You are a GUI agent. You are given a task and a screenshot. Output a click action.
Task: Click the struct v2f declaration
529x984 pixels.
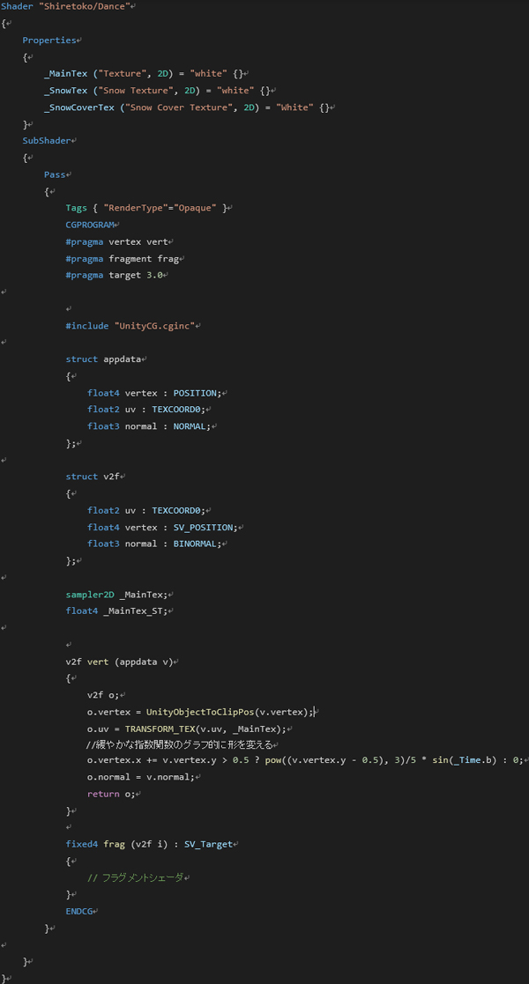point(93,477)
